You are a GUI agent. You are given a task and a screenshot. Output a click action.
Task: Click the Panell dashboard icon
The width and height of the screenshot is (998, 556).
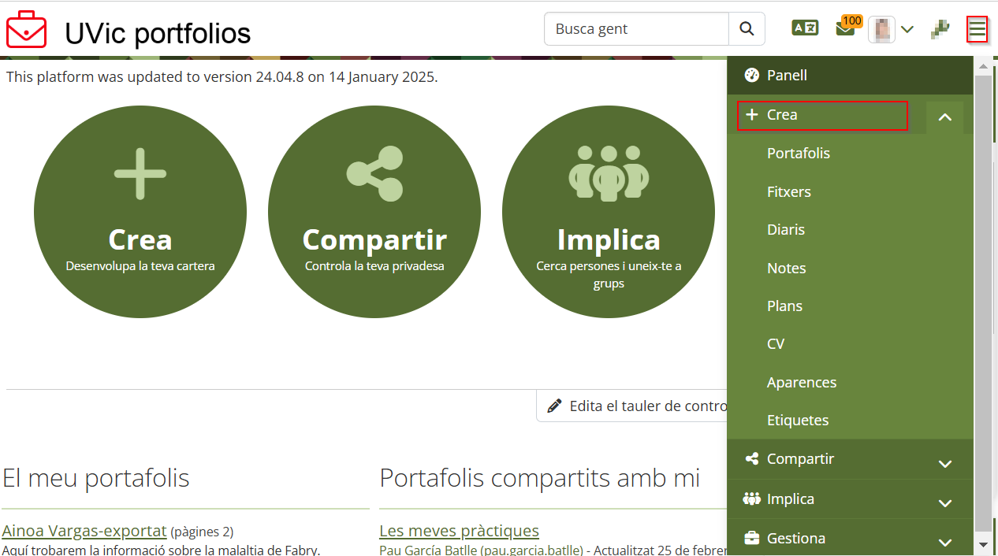752,75
